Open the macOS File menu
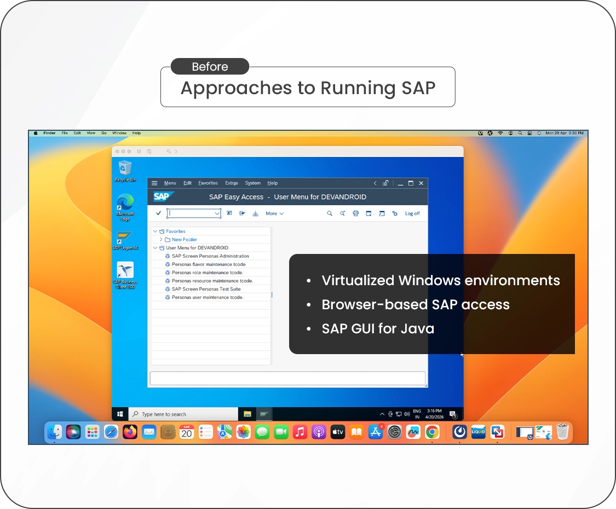This screenshot has height=509, width=616. click(x=65, y=133)
